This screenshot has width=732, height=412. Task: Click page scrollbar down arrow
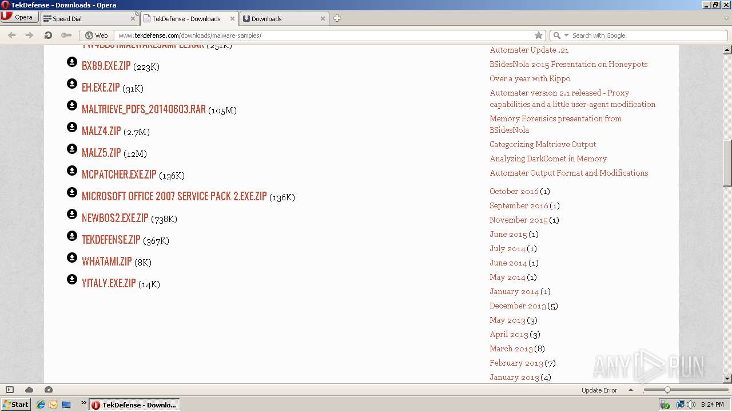coord(727,378)
